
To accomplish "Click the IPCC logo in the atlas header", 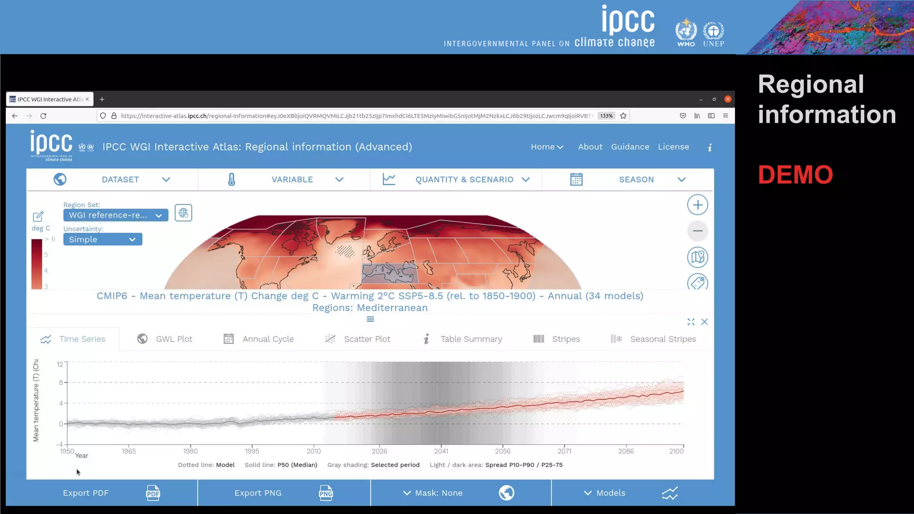I will tap(51, 145).
